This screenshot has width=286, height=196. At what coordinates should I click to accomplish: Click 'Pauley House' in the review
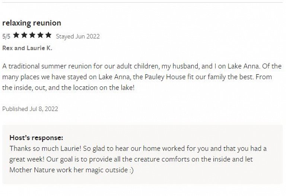point(165,77)
